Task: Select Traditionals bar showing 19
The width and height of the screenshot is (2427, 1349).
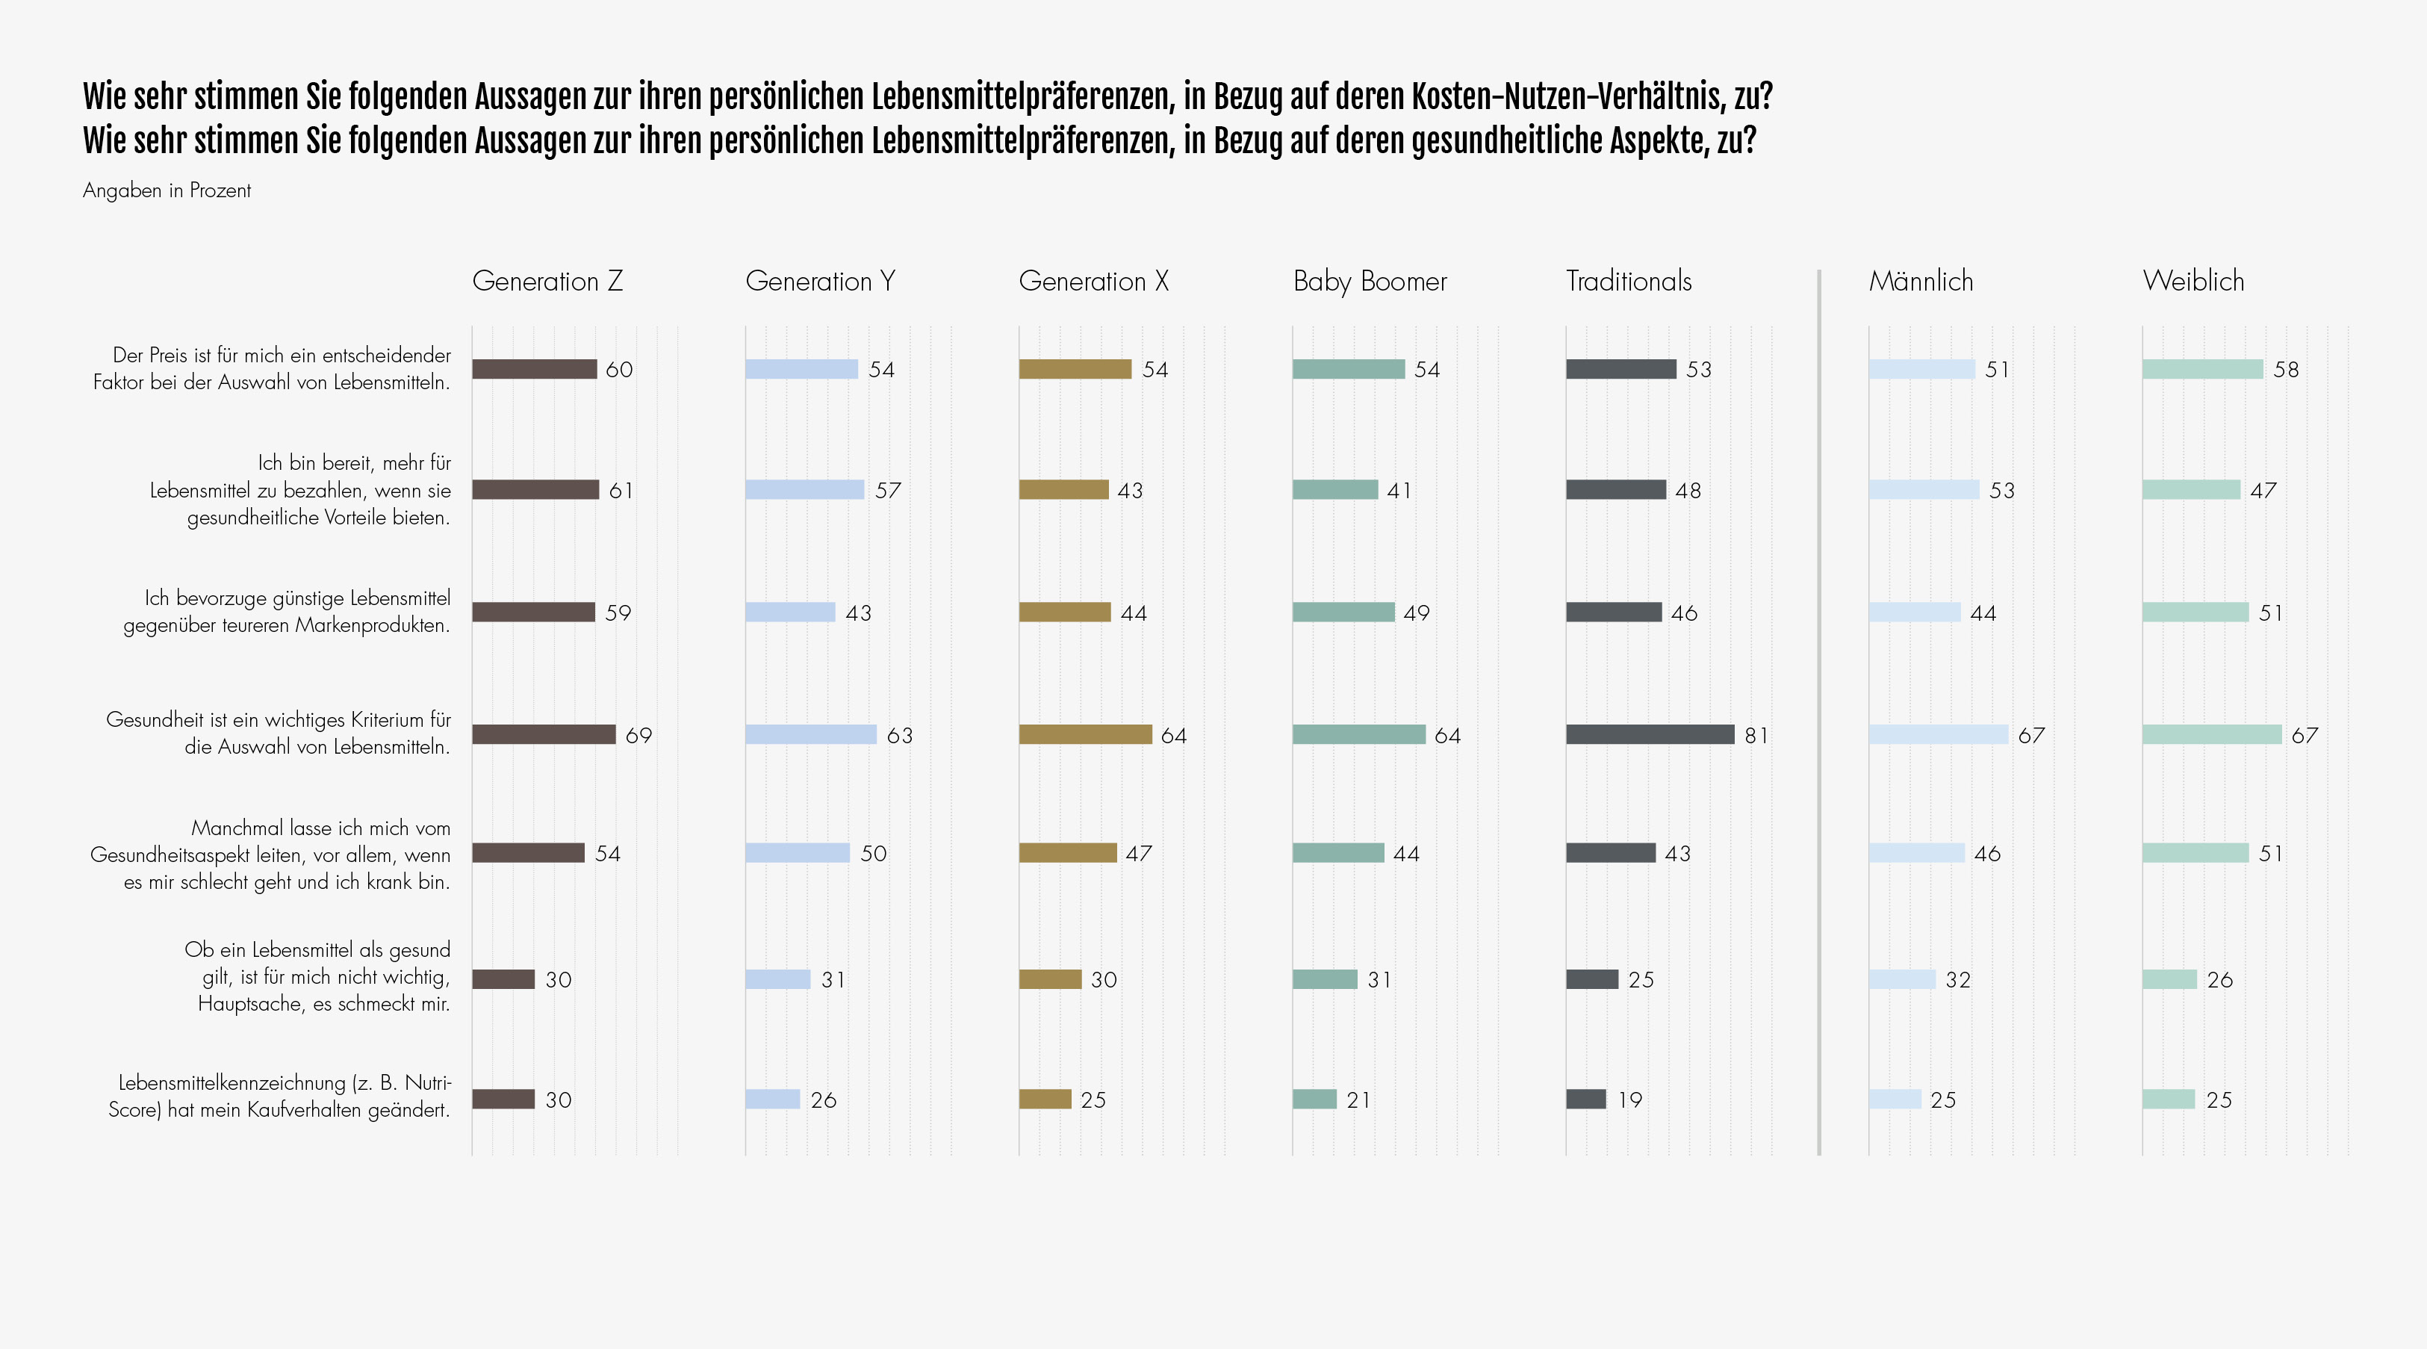Action: pos(1585,1100)
